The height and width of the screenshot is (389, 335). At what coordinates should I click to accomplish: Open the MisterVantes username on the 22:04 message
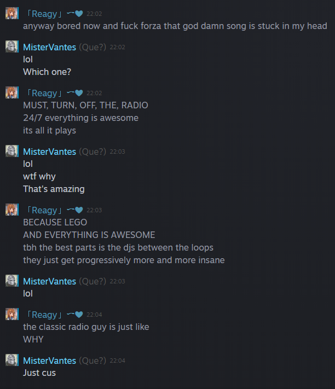49,361
